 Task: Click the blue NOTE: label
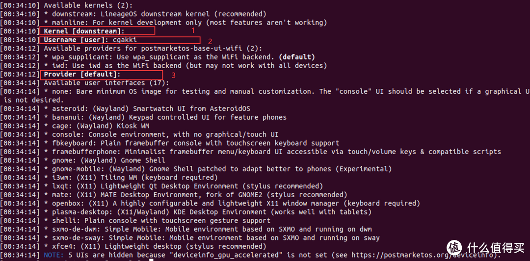click(x=53, y=255)
